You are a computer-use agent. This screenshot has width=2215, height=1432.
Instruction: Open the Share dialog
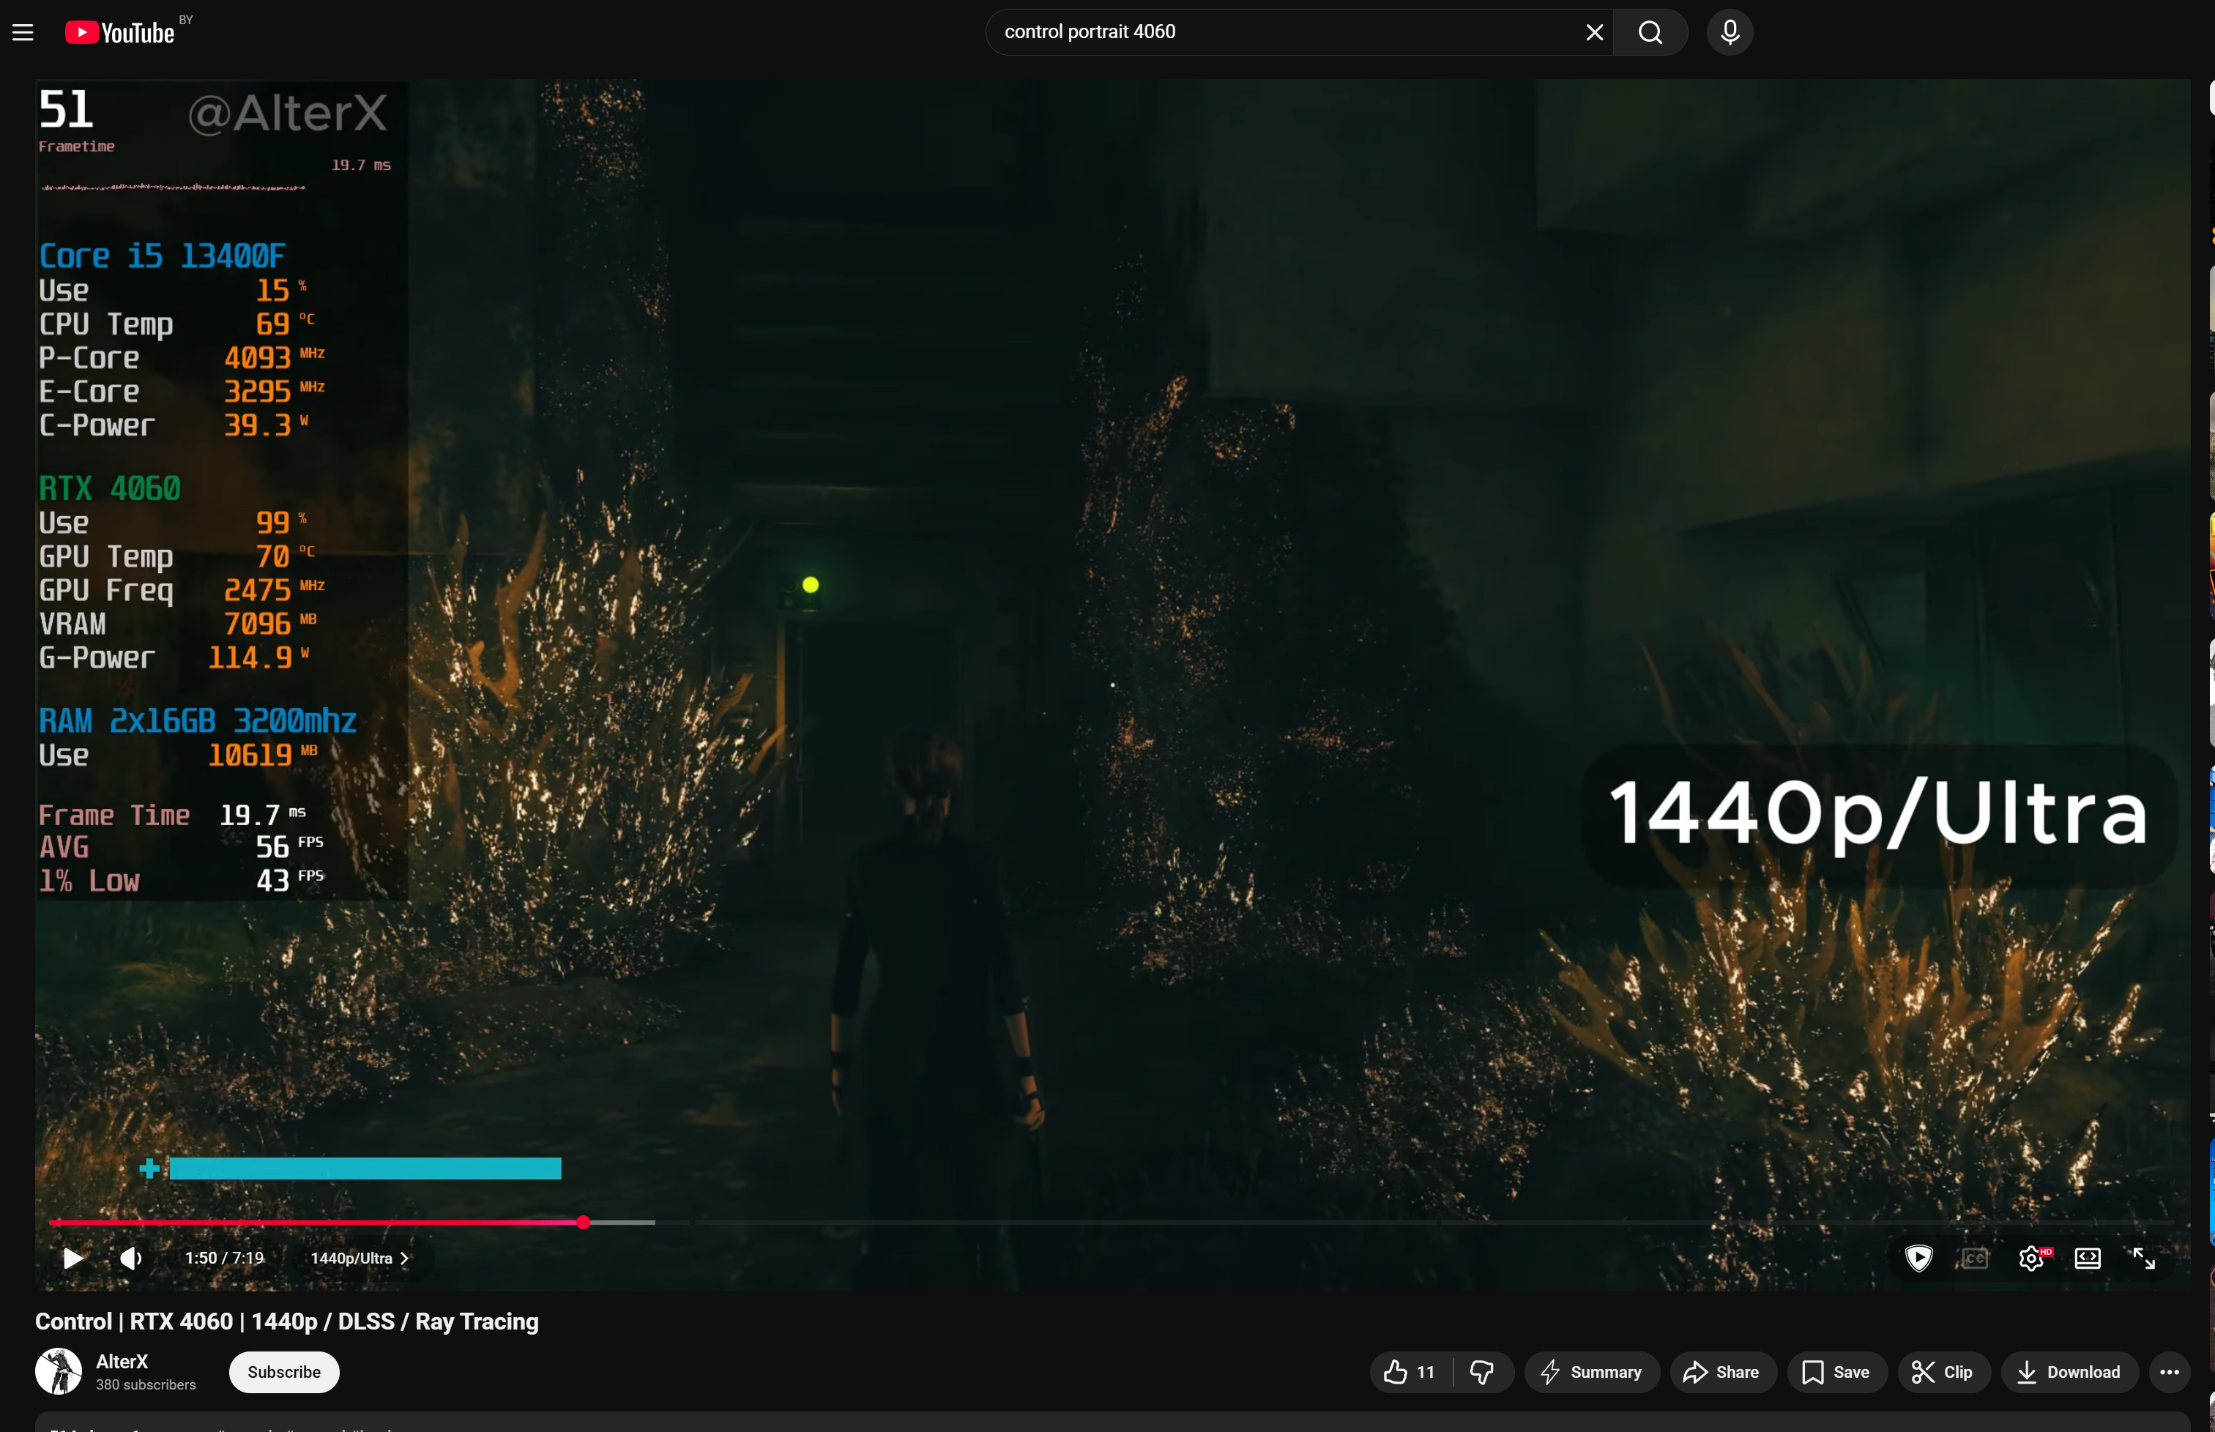coord(1721,1371)
